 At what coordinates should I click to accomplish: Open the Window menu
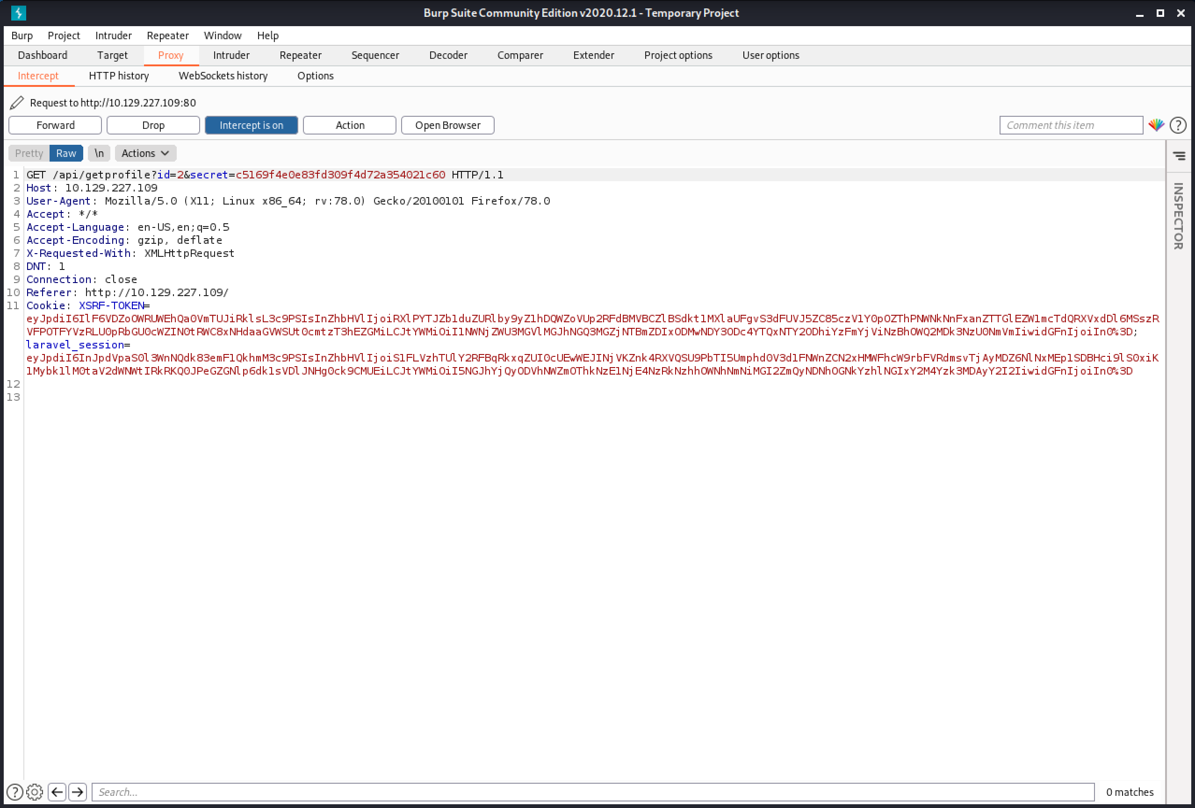coord(223,35)
